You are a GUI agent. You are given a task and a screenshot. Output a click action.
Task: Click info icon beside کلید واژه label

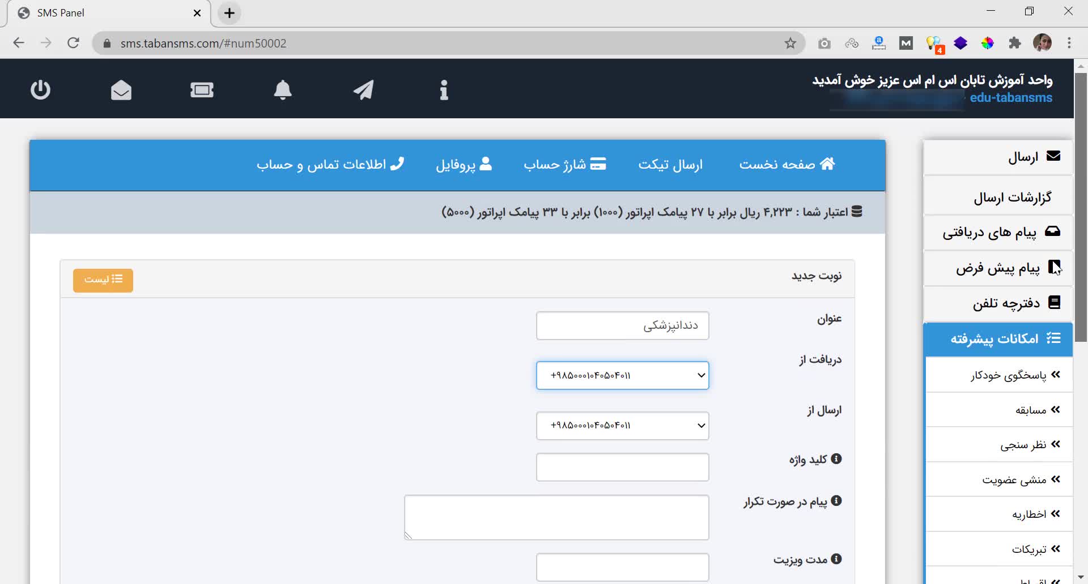tap(836, 459)
